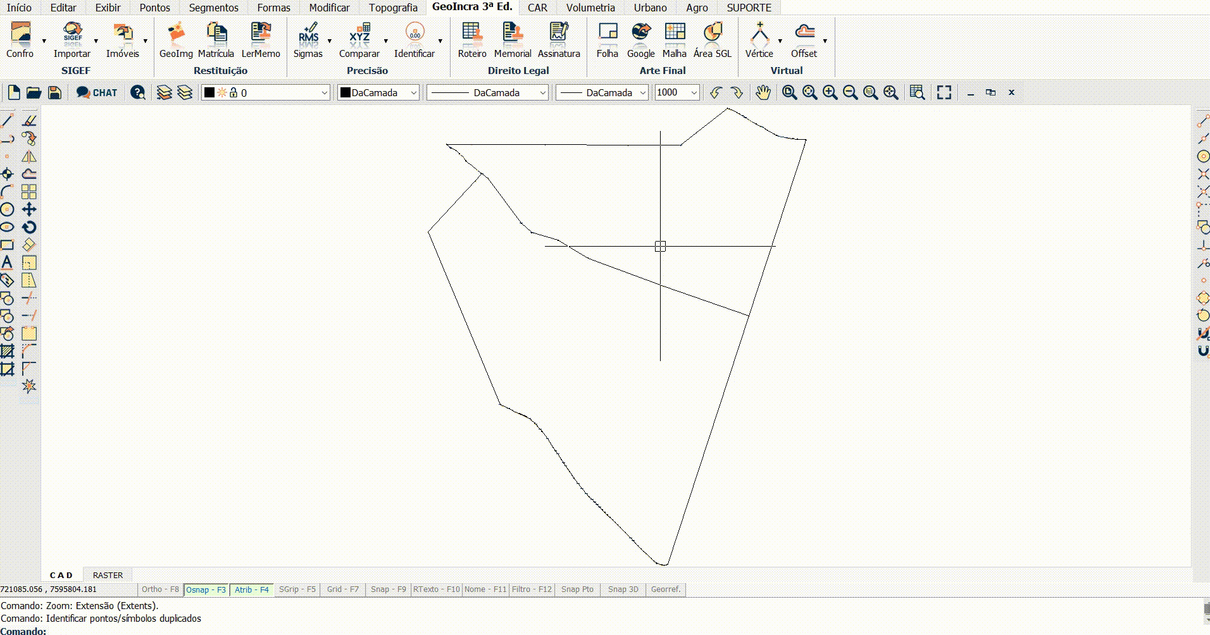Activate the Pan hand tool
Screen dimensions: 1210x635
(763, 92)
